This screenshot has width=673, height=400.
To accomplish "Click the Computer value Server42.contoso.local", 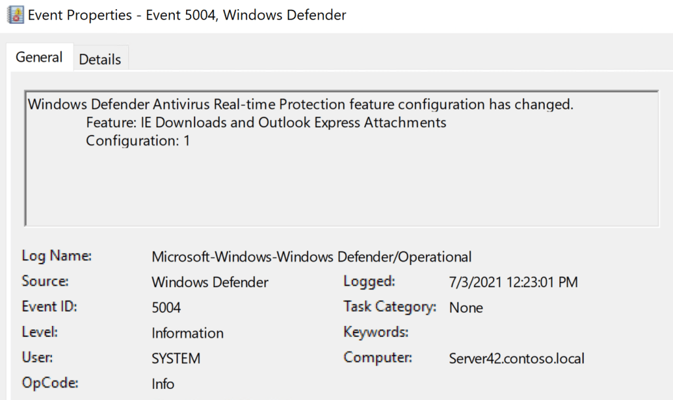I will tap(517, 359).
